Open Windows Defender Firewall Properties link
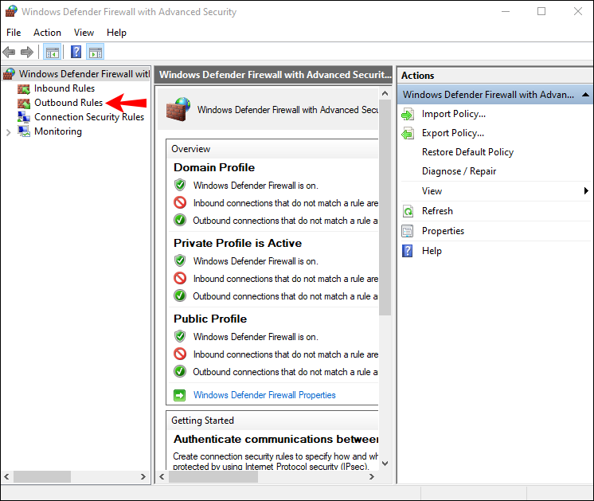This screenshot has width=594, height=501. tap(264, 395)
